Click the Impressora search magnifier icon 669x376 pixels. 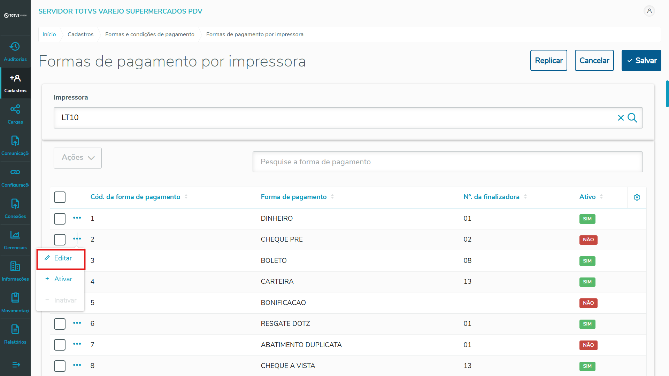click(632, 118)
